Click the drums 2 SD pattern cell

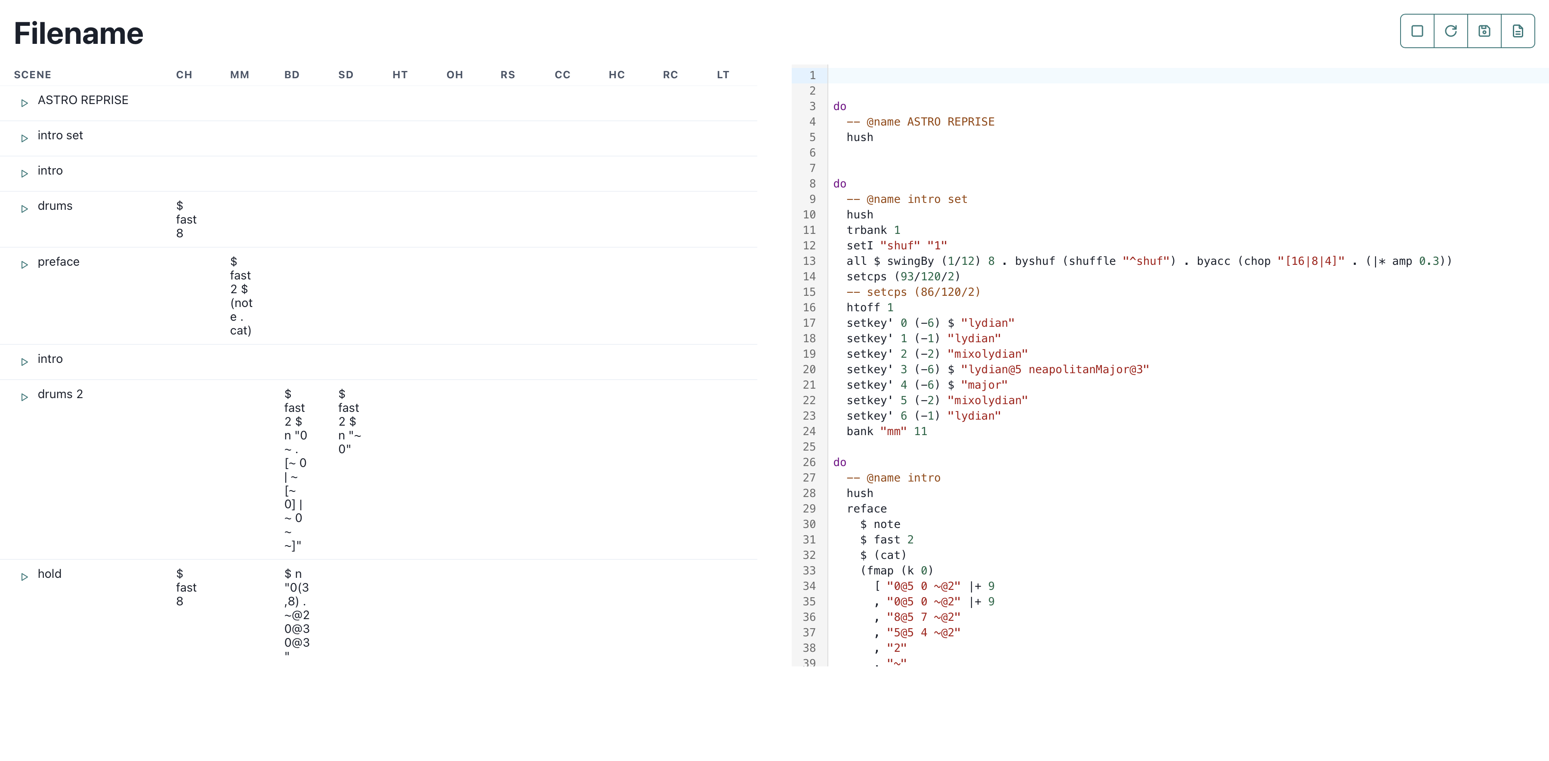click(x=349, y=422)
